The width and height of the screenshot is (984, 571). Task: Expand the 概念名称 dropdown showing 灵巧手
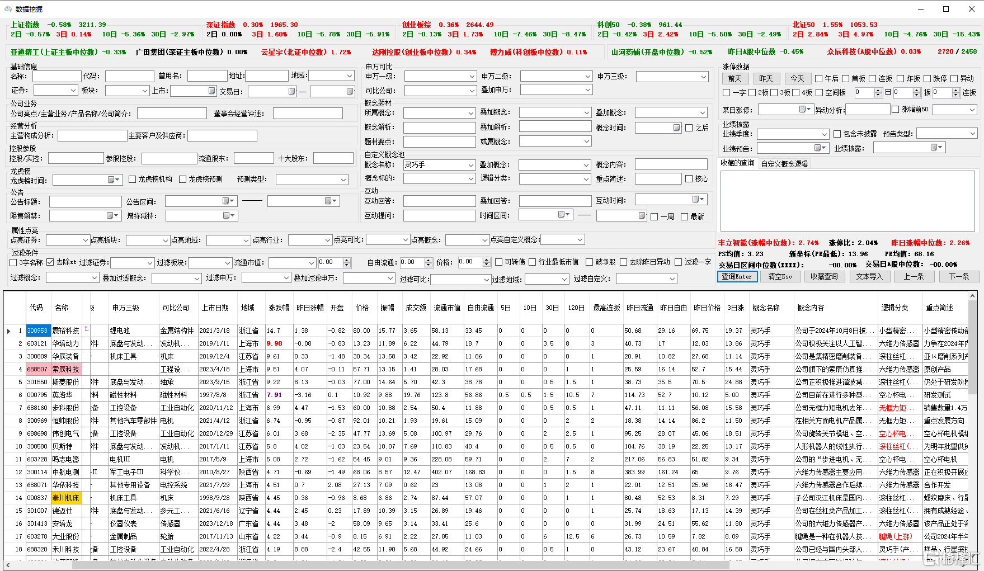point(471,165)
